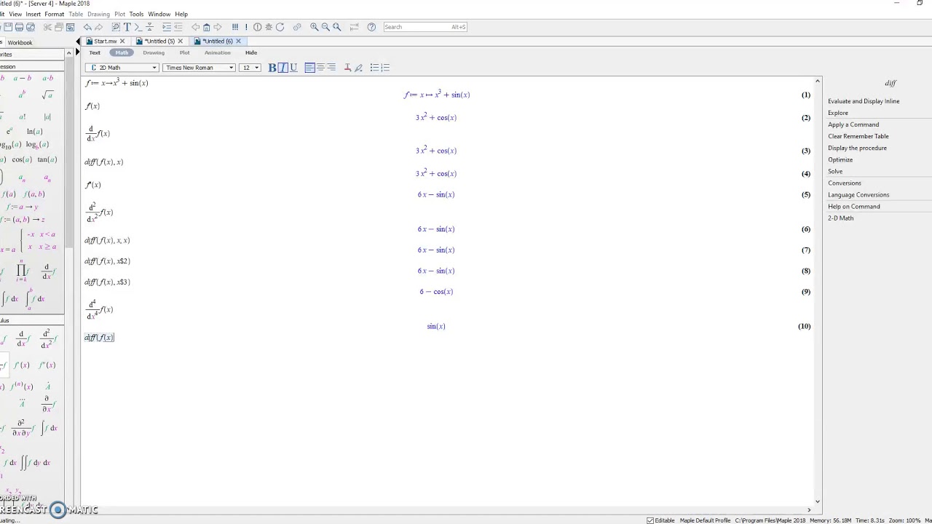Click the text color icon

tap(347, 68)
